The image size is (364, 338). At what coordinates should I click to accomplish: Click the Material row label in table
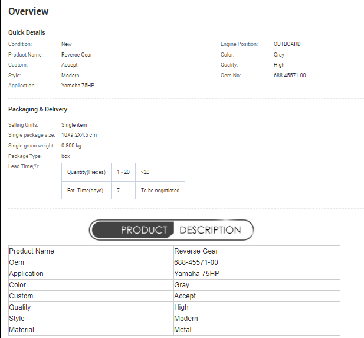point(22,330)
